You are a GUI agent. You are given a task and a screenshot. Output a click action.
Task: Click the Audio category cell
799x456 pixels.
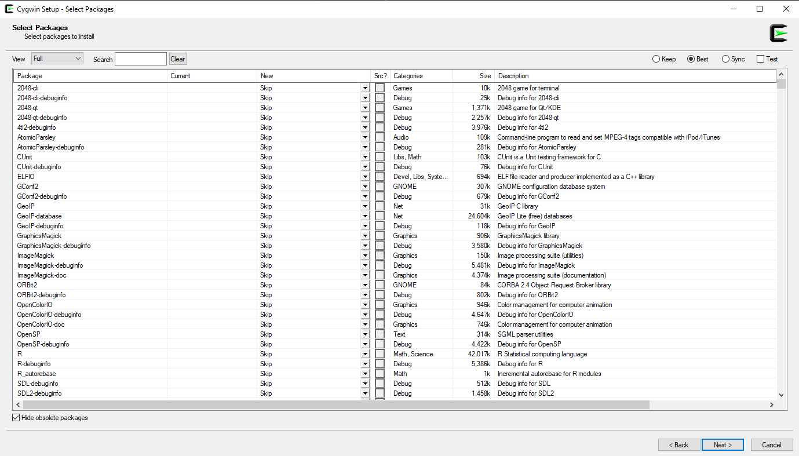(401, 137)
